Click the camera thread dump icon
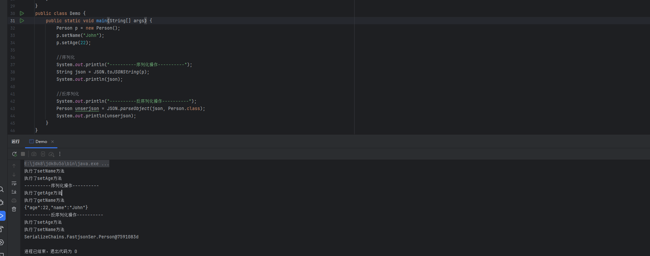This screenshot has width=650, height=256. point(34,154)
